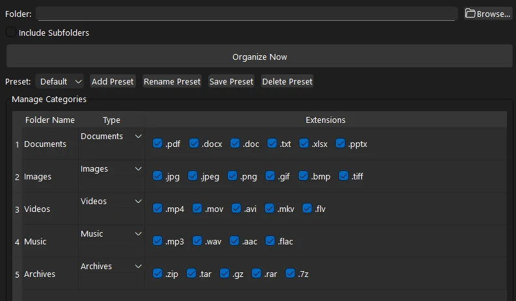Click the Add Preset button
516x301 pixels.
point(113,81)
